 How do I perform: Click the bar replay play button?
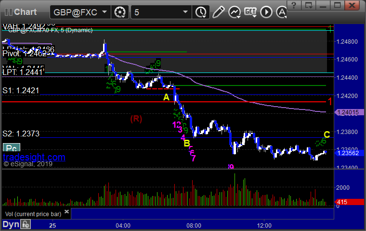[266, 12]
